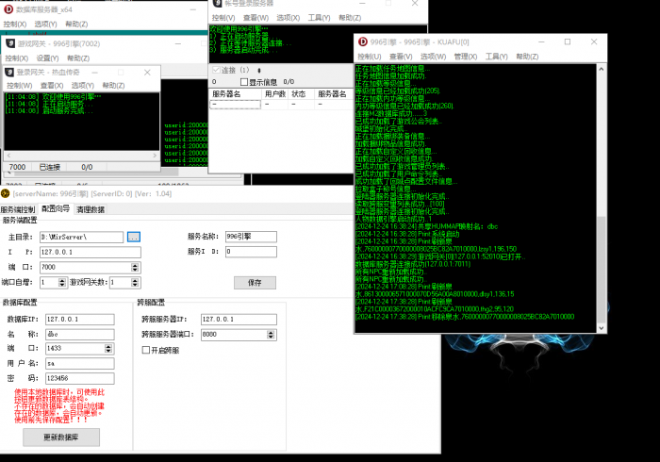660x462 pixels.
Task: Switch to the 服务端控制 tab
Action: [18, 209]
